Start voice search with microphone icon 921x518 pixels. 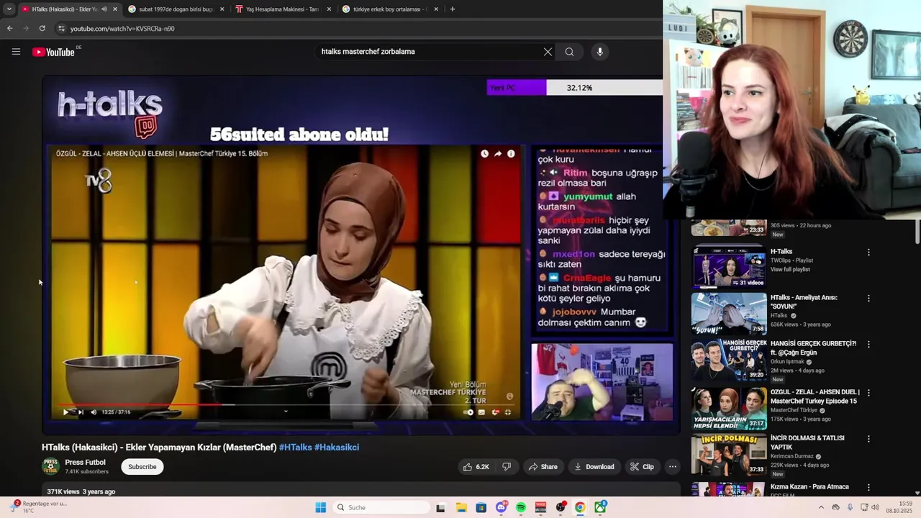click(599, 52)
